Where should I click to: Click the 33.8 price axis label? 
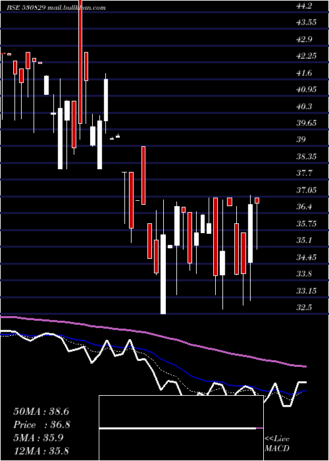[304, 274]
